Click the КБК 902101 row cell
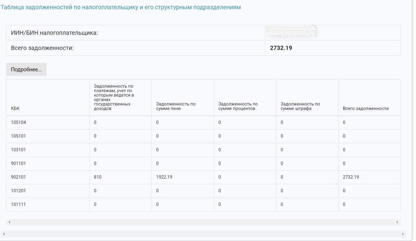The width and height of the screenshot is (416, 241). point(19,177)
